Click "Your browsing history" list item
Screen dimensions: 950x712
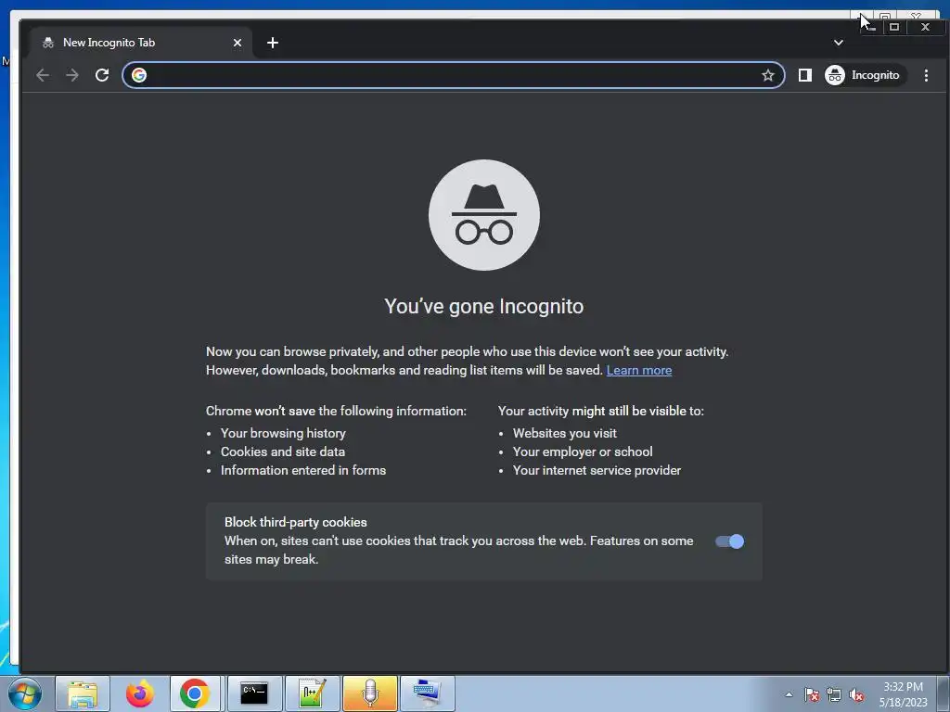coord(283,433)
